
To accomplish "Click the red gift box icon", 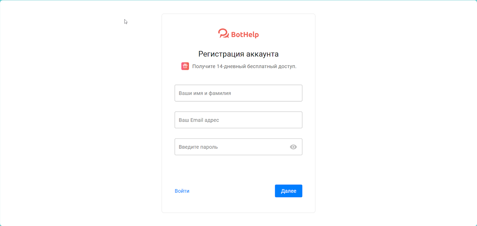I will point(185,66).
